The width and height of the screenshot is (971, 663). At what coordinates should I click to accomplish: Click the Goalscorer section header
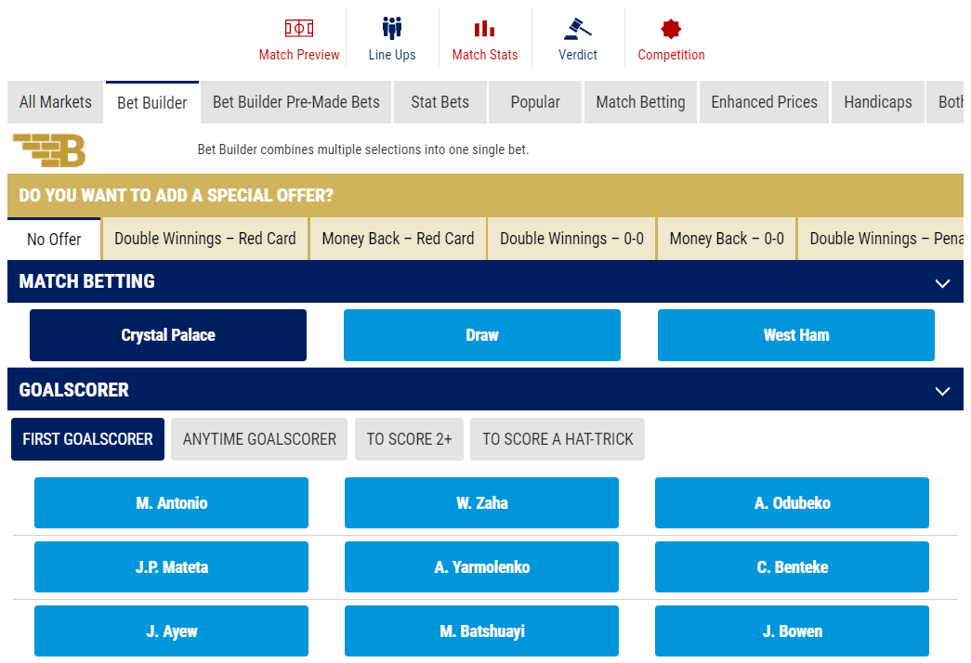point(485,389)
